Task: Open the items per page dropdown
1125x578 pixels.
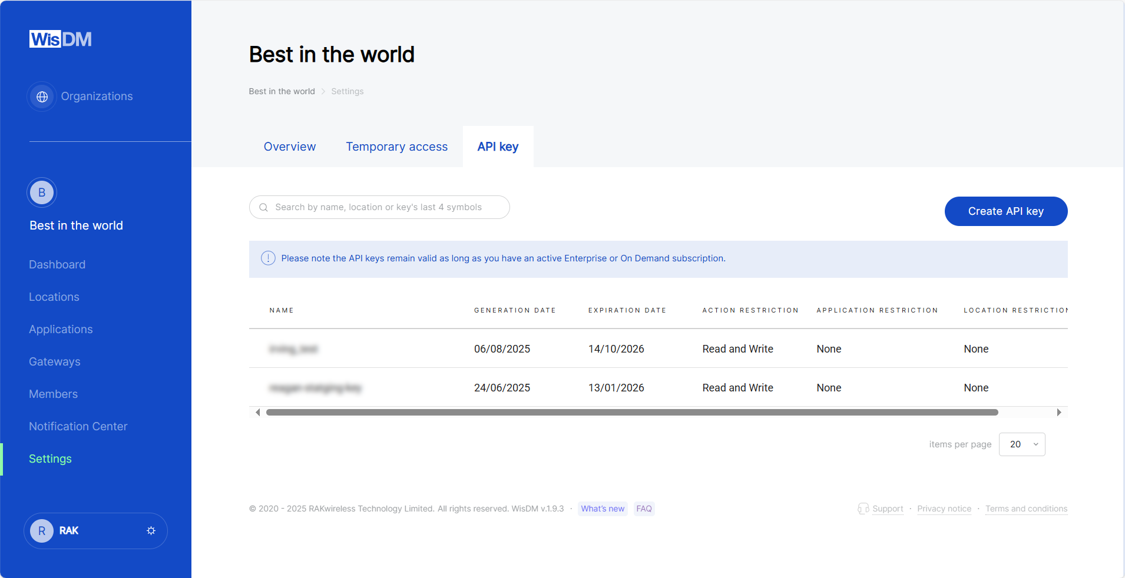Action: pyautogui.click(x=1021, y=444)
